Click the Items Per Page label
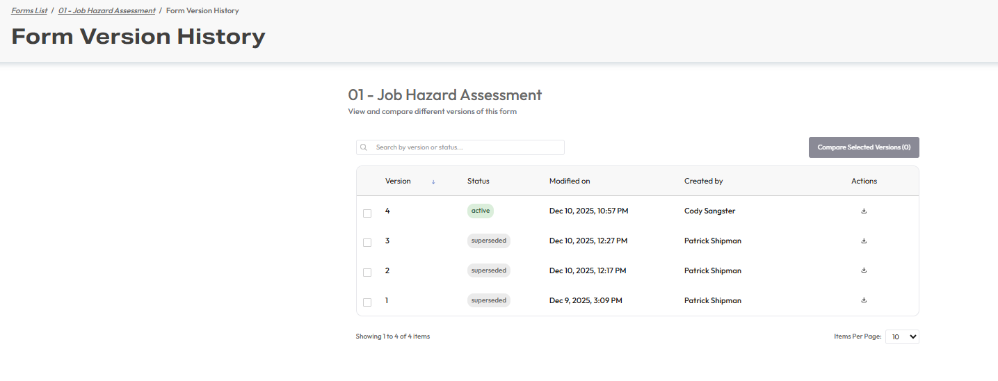Viewport: 998px width, 381px height. click(858, 337)
